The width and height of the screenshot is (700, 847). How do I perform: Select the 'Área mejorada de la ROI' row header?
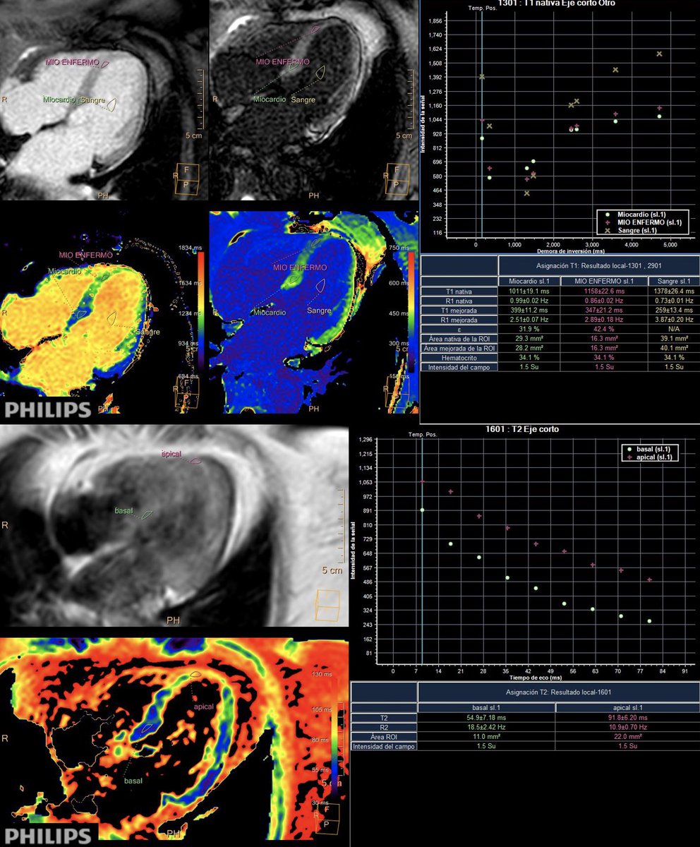[459, 347]
